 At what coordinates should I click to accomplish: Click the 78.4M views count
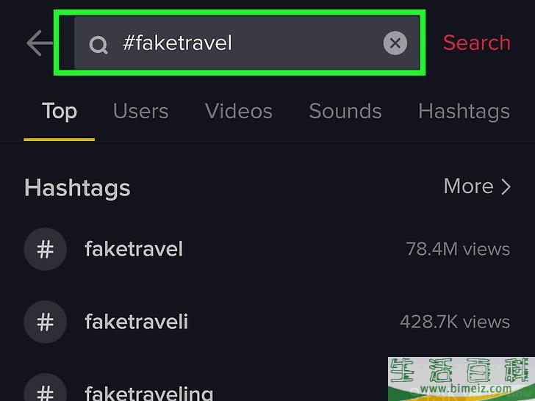[x=458, y=249]
